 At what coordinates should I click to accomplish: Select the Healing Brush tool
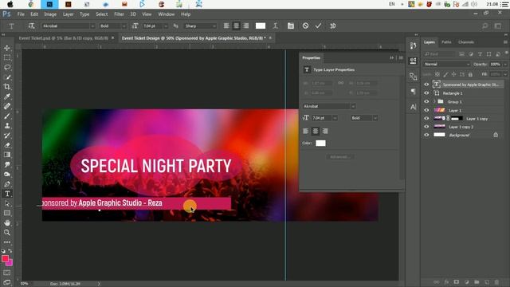pyautogui.click(x=7, y=106)
